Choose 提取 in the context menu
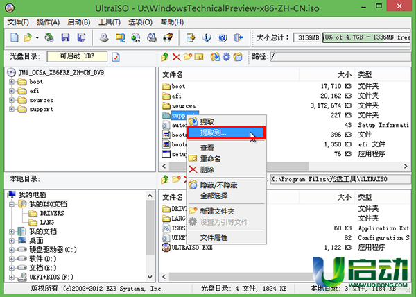Viewport: 416px width, 297px height. coord(227,122)
